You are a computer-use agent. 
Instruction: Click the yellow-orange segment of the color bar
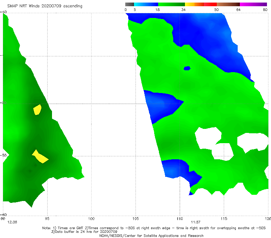coord(194,4)
